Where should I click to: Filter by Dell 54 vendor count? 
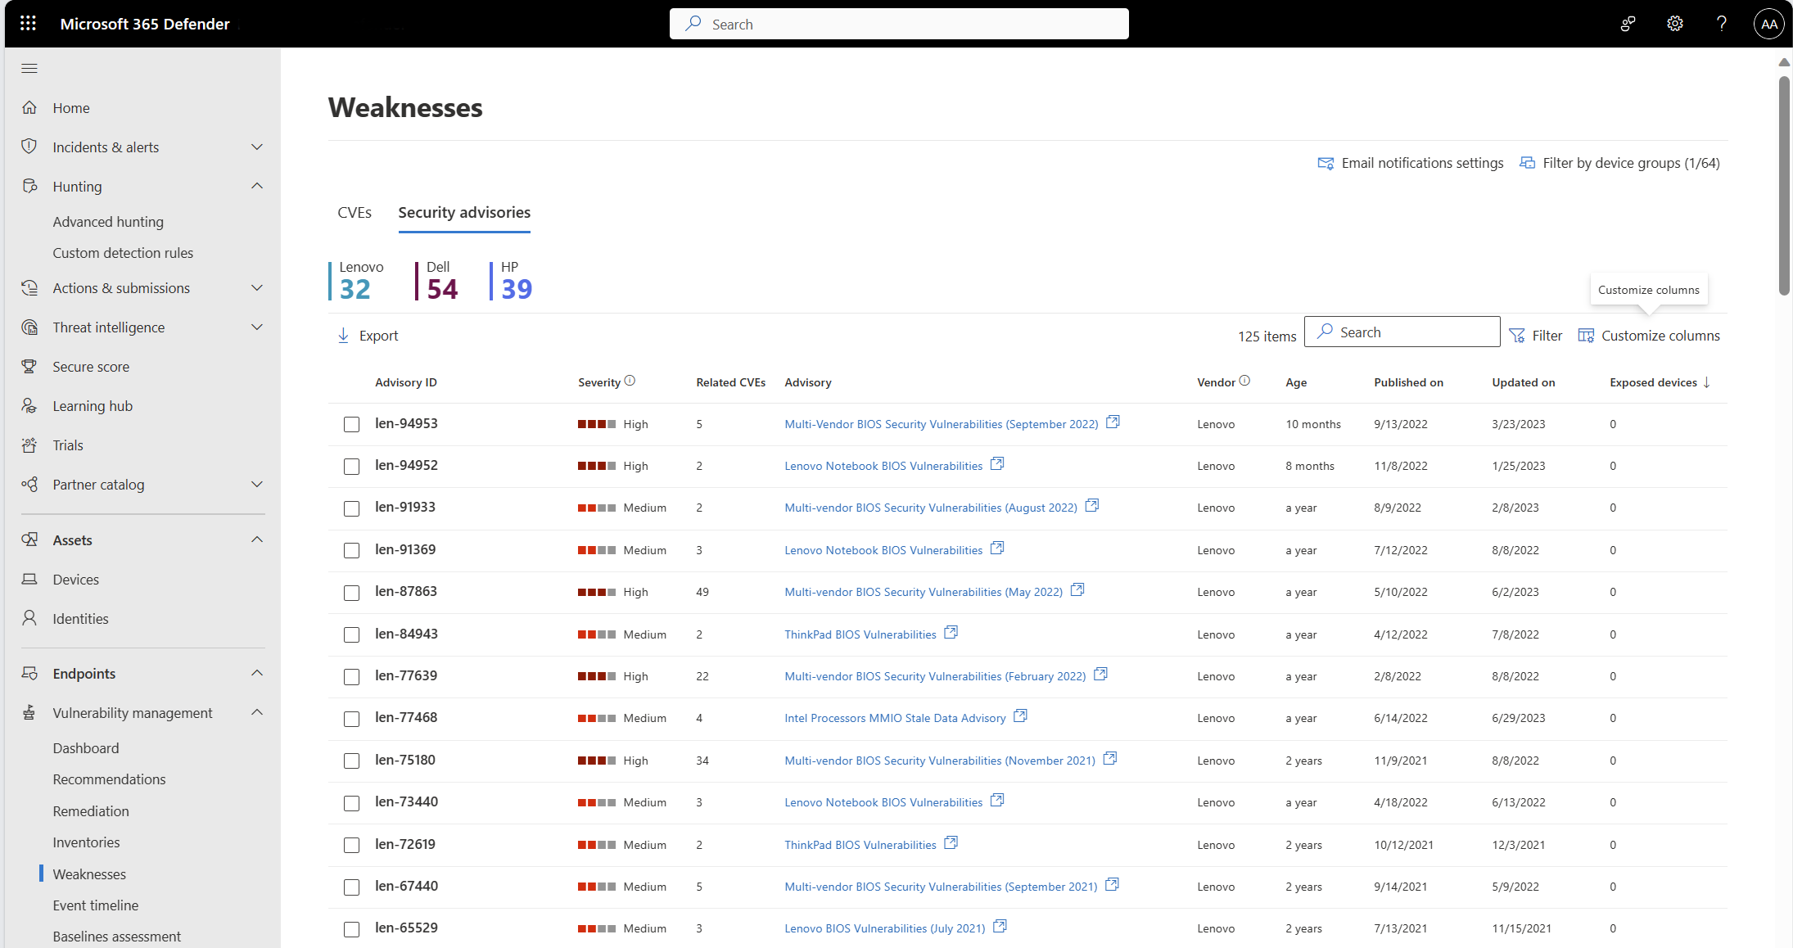tap(438, 281)
